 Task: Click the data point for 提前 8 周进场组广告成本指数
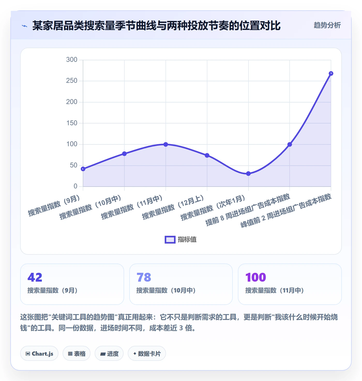pyautogui.click(x=290, y=144)
